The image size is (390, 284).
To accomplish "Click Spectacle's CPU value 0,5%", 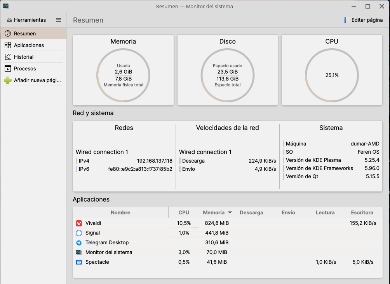I will (184, 262).
